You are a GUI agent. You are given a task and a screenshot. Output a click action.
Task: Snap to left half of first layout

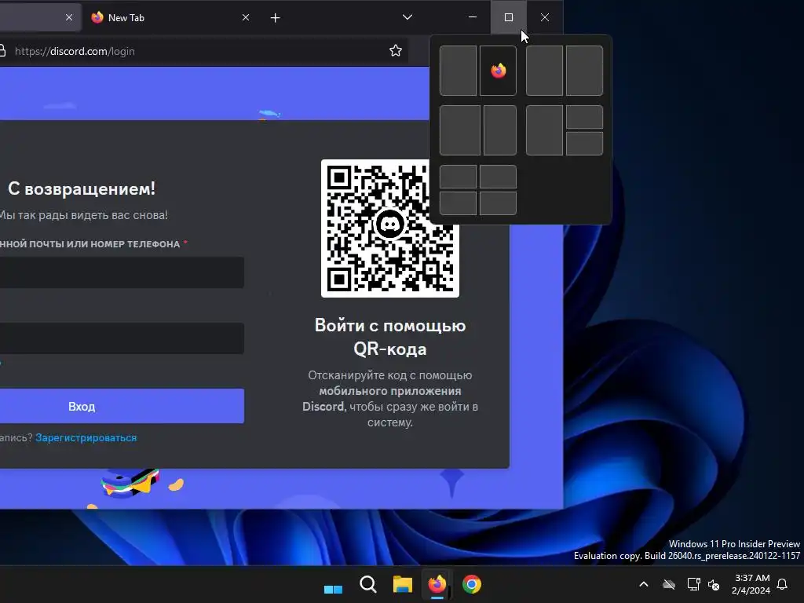pyautogui.click(x=458, y=70)
